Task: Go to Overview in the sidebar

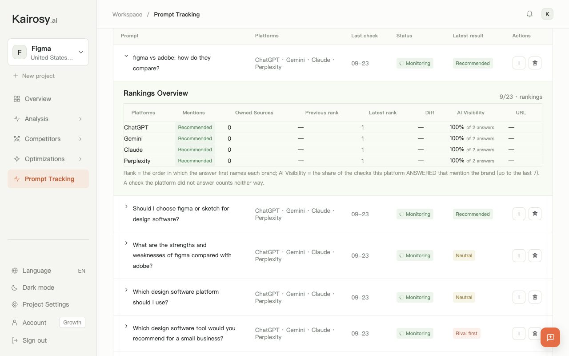Action: point(48,99)
